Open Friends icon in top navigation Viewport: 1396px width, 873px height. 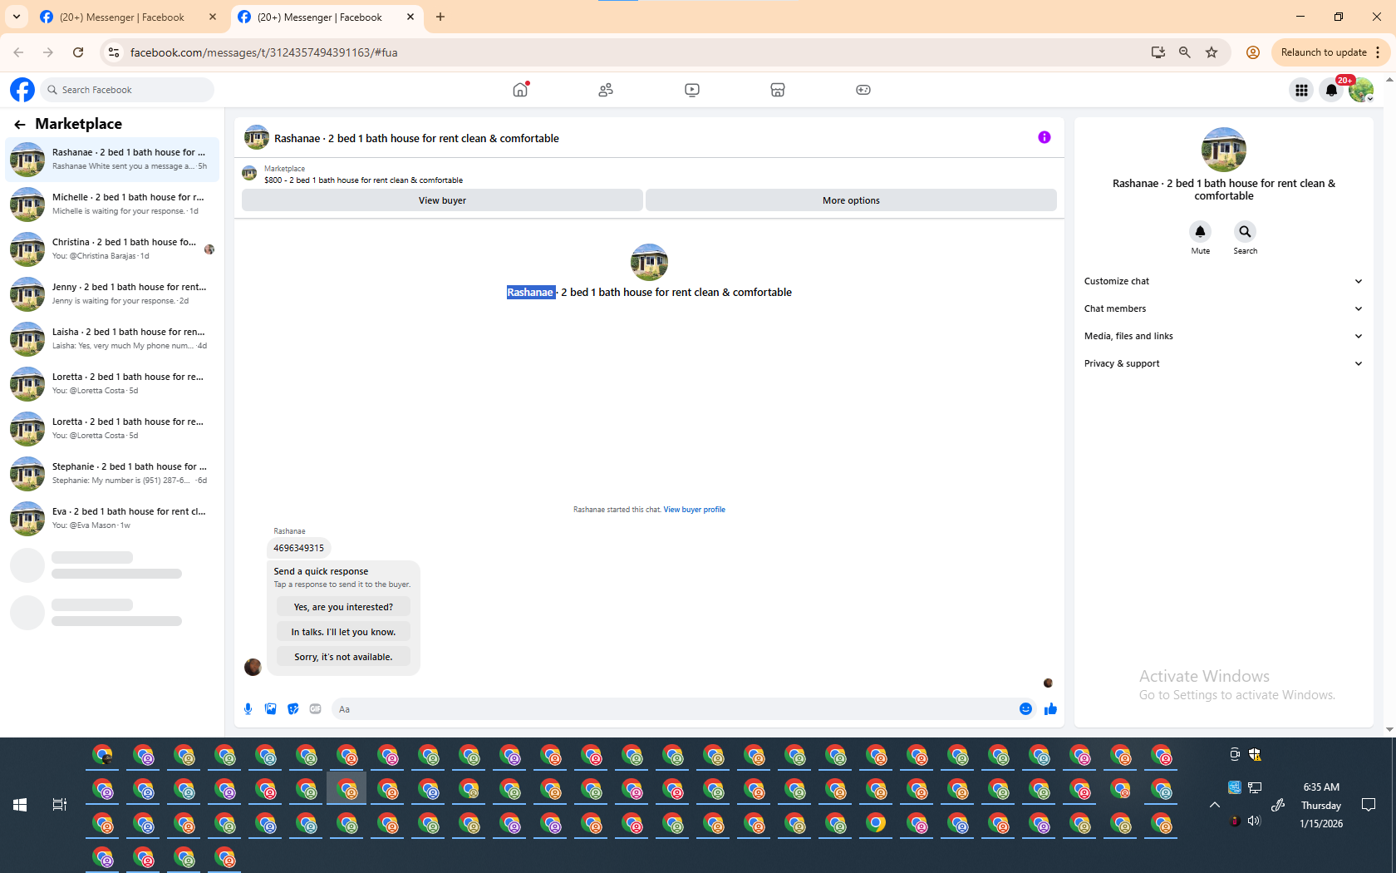coord(606,90)
